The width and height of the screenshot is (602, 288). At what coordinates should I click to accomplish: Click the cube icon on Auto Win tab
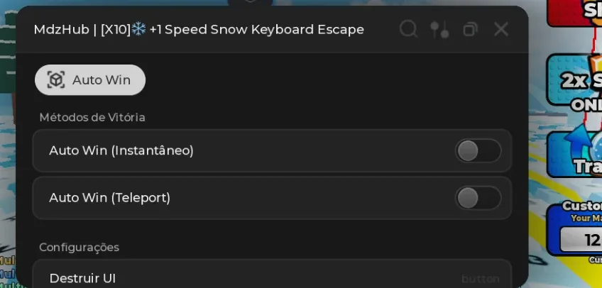tap(56, 79)
